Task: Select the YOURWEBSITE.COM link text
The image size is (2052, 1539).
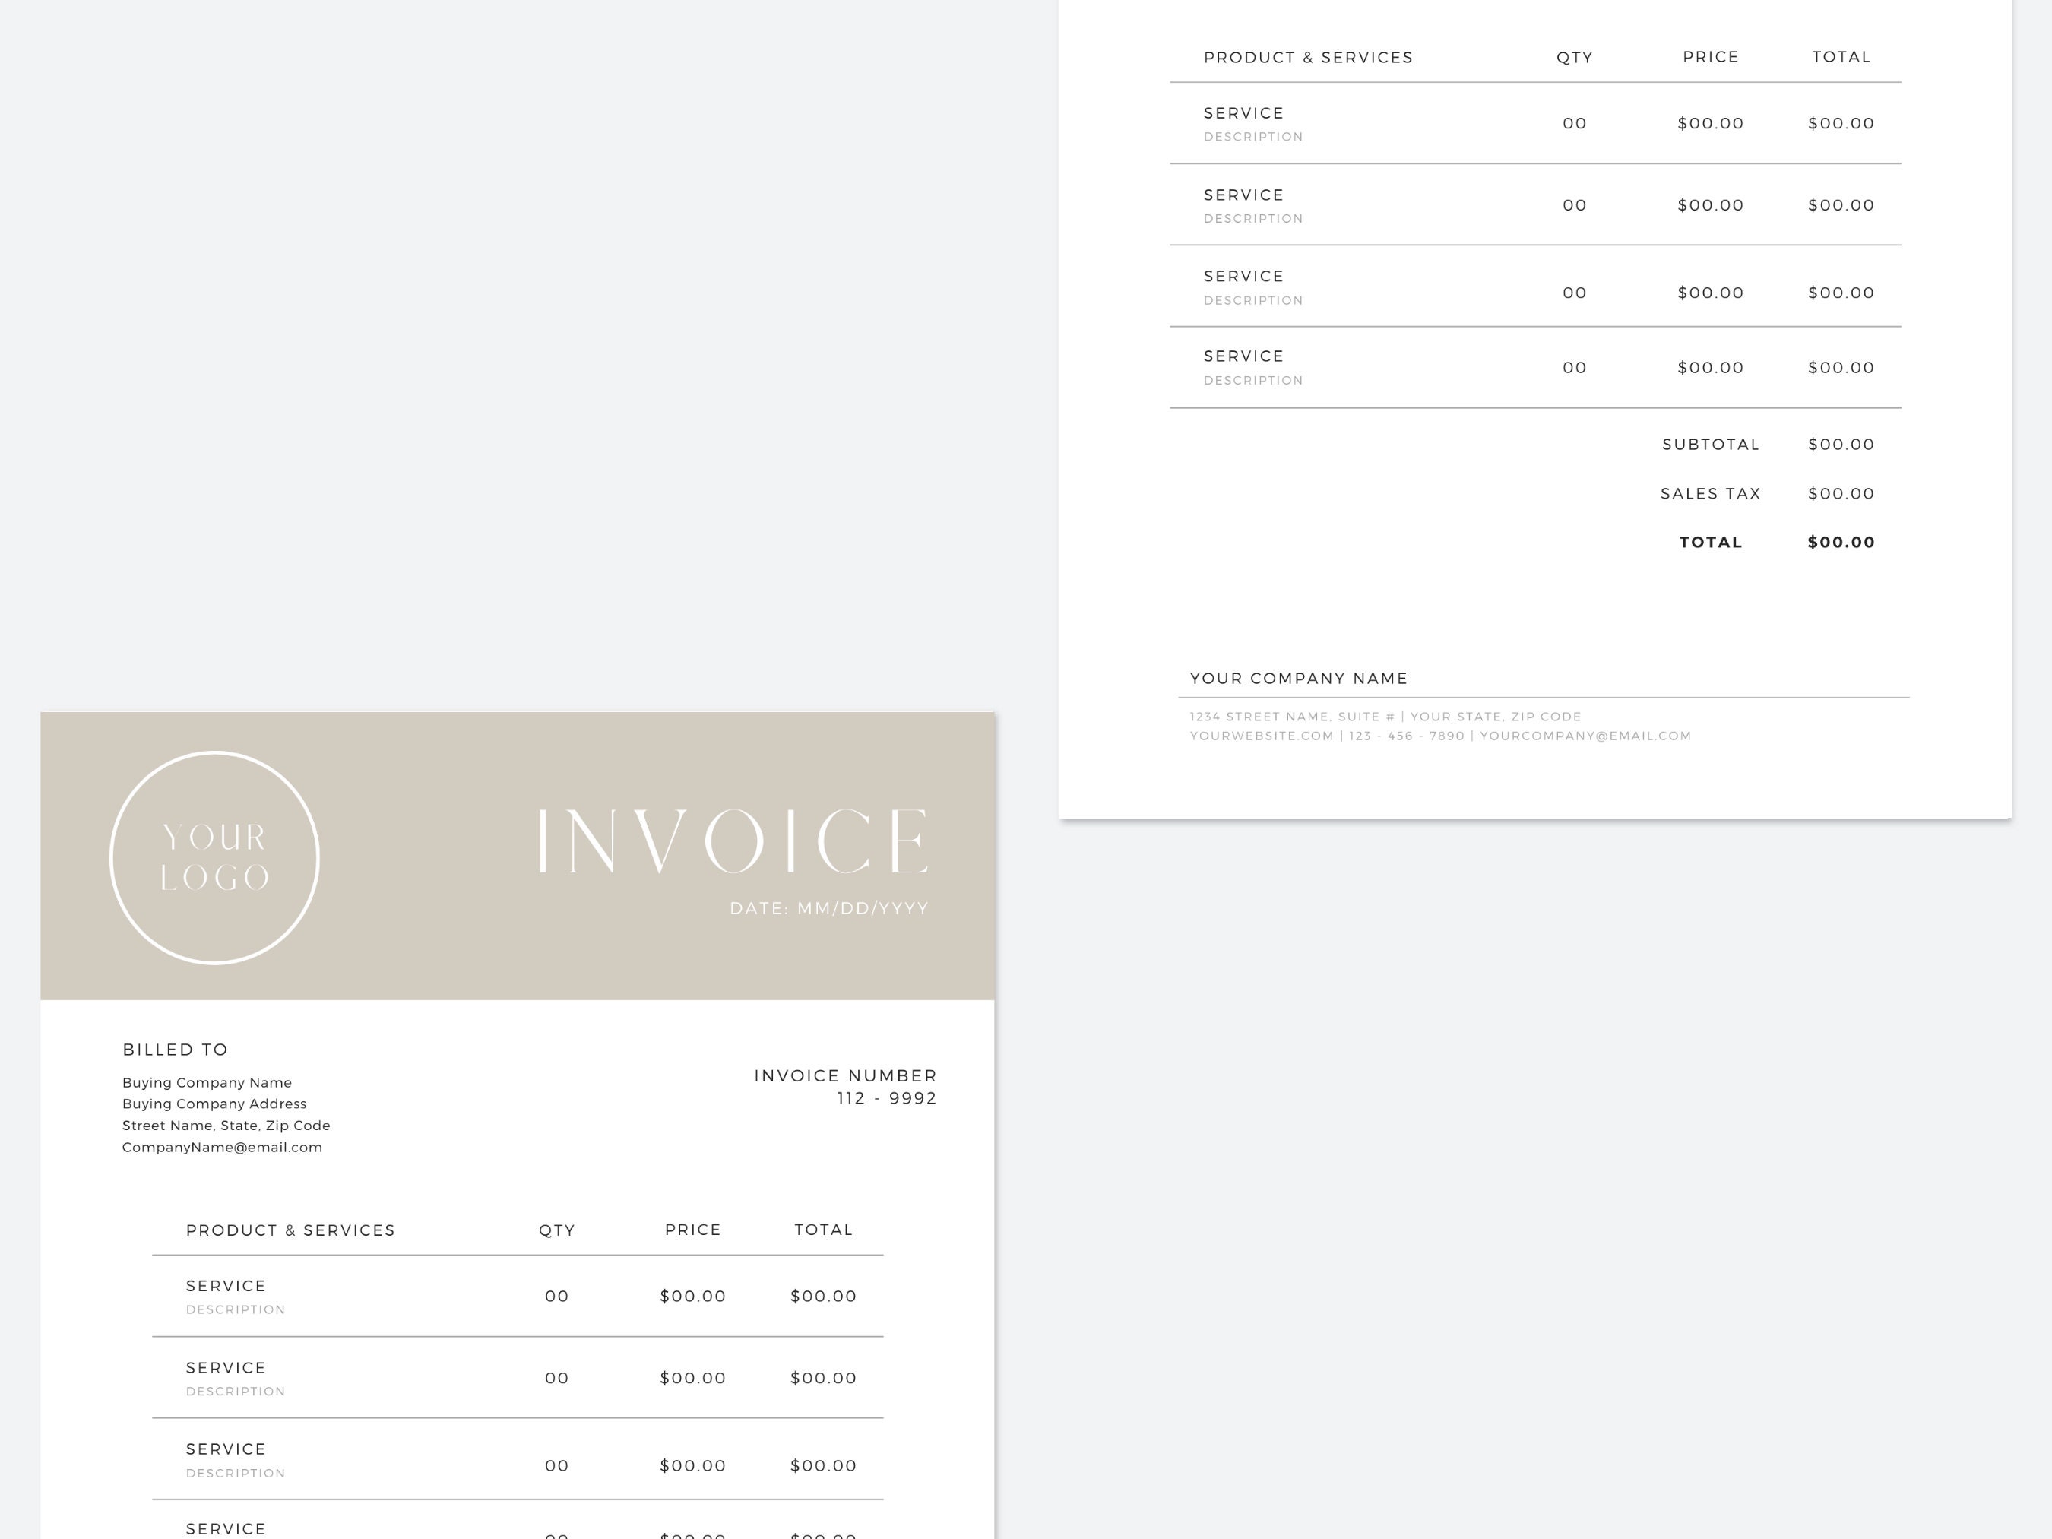Action: 1260,736
